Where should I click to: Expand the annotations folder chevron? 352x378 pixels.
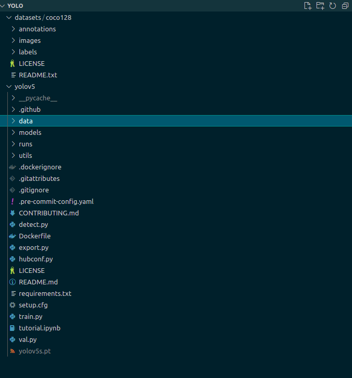pyautogui.click(x=13, y=29)
